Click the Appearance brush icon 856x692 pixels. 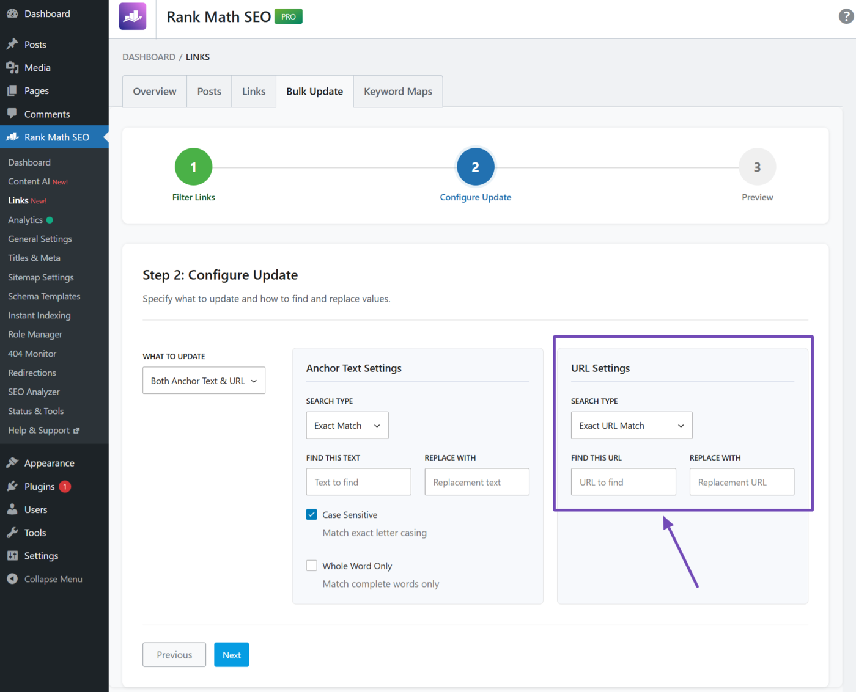click(x=12, y=462)
